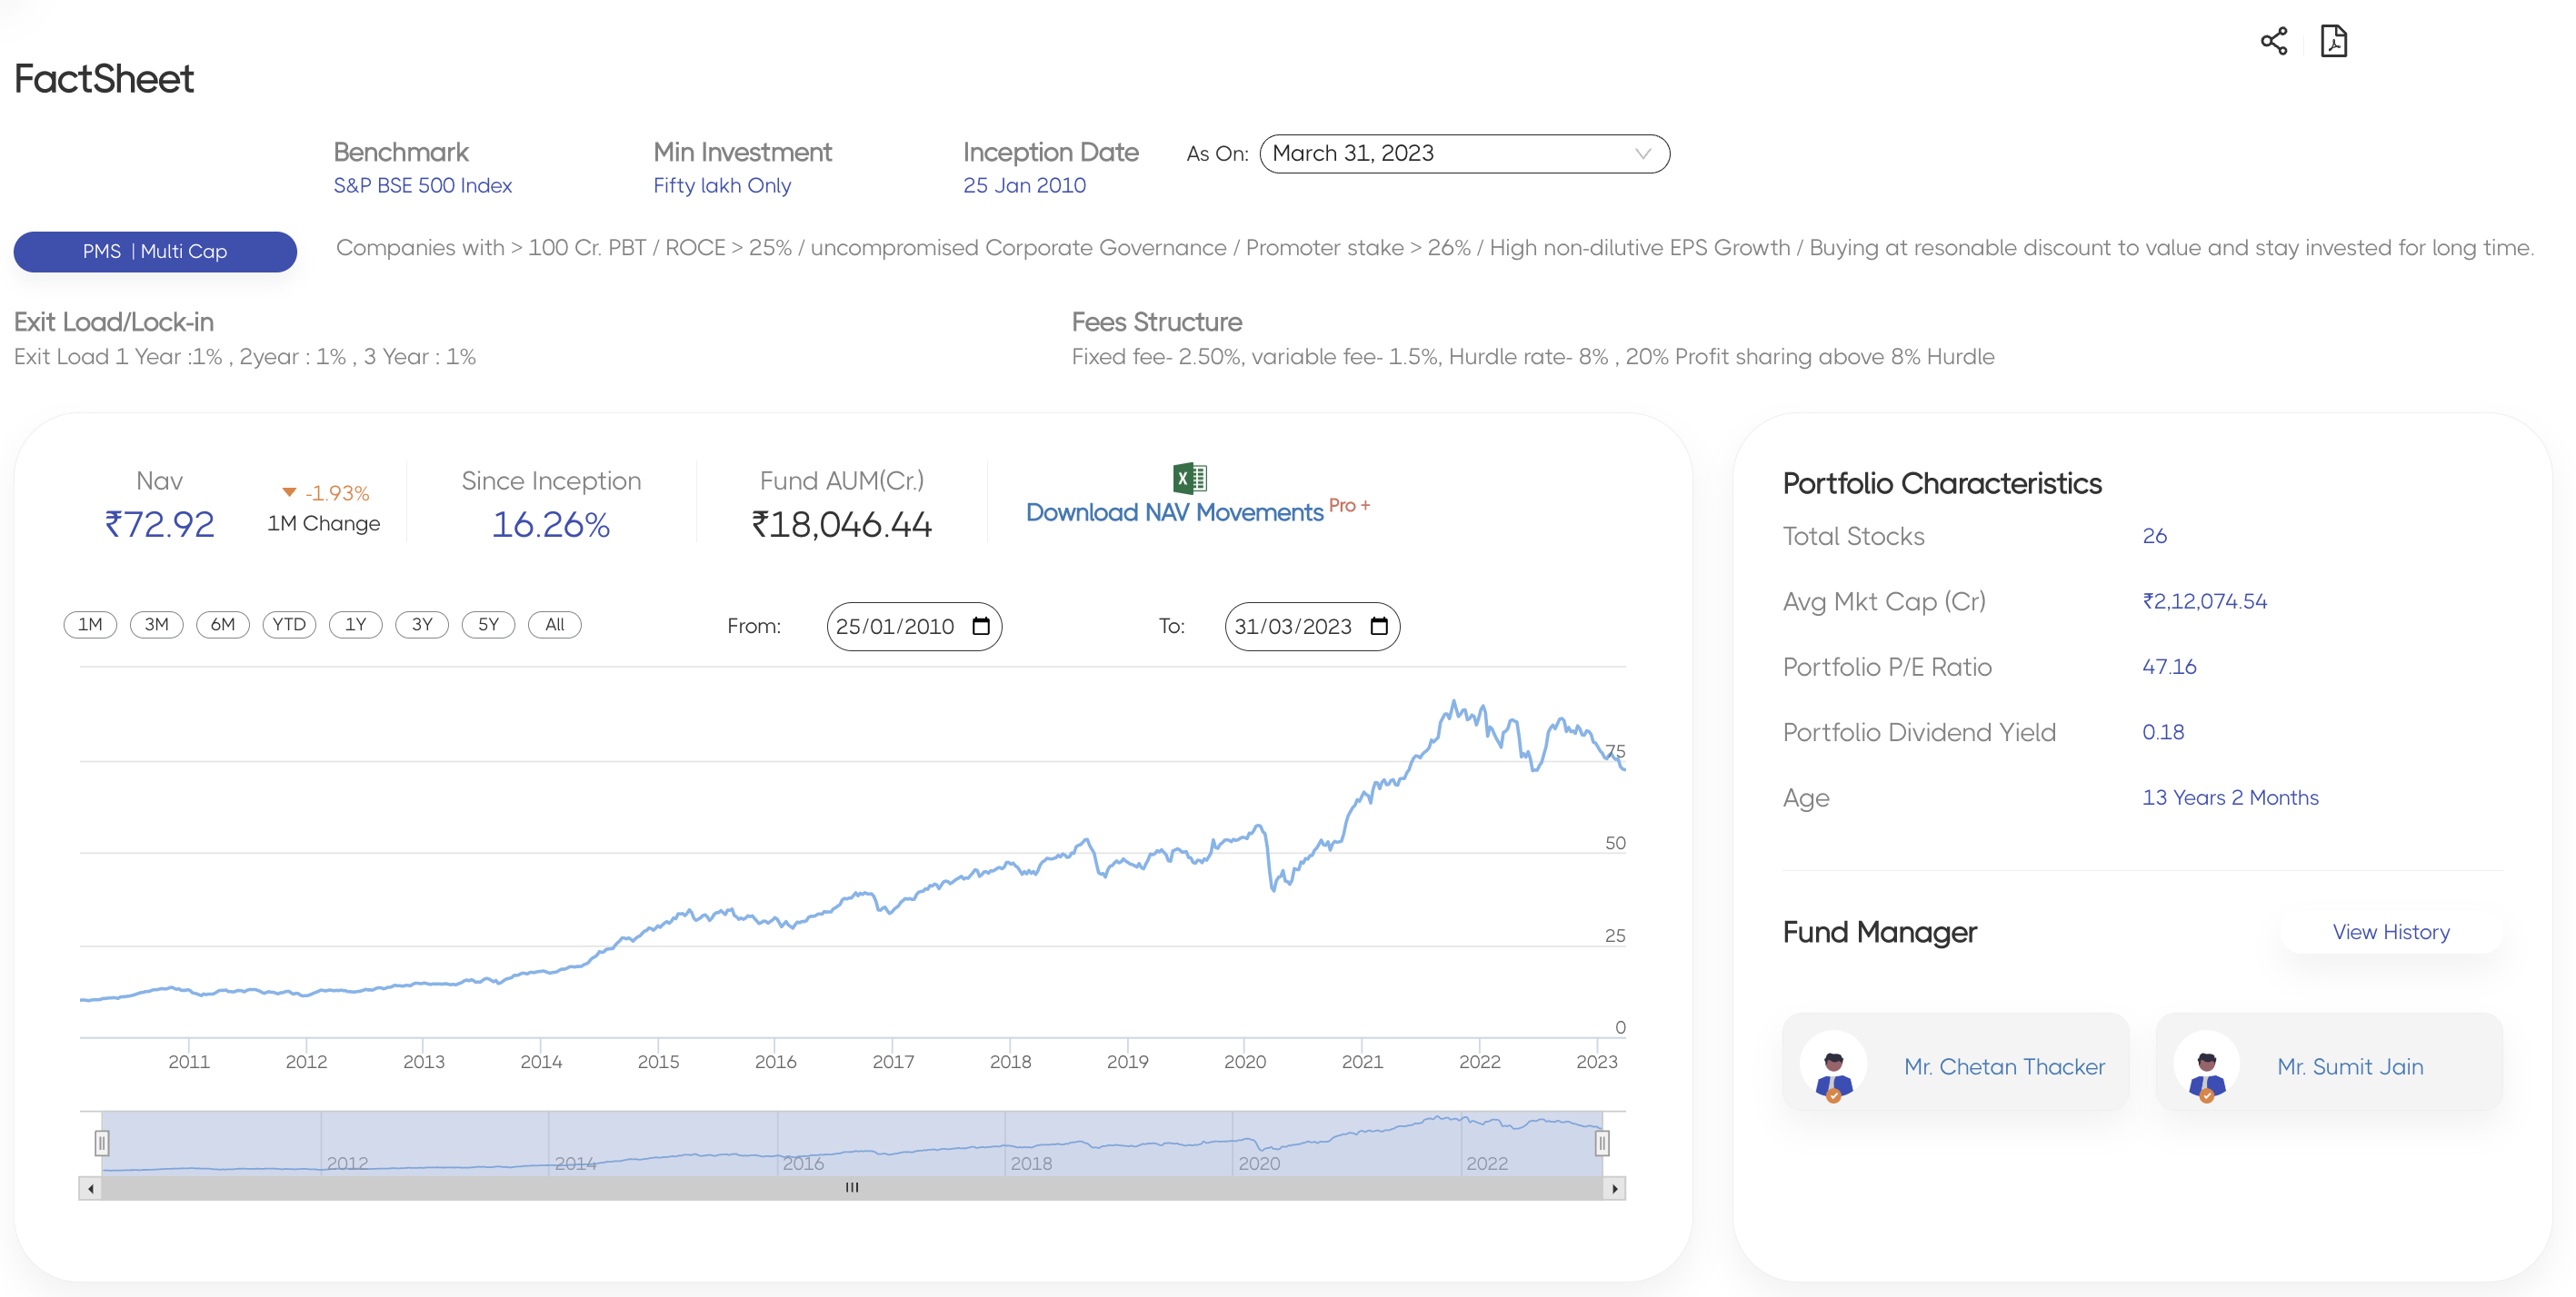The image size is (2576, 1297).
Task: Select the 1Y chart range
Action: pyautogui.click(x=355, y=625)
